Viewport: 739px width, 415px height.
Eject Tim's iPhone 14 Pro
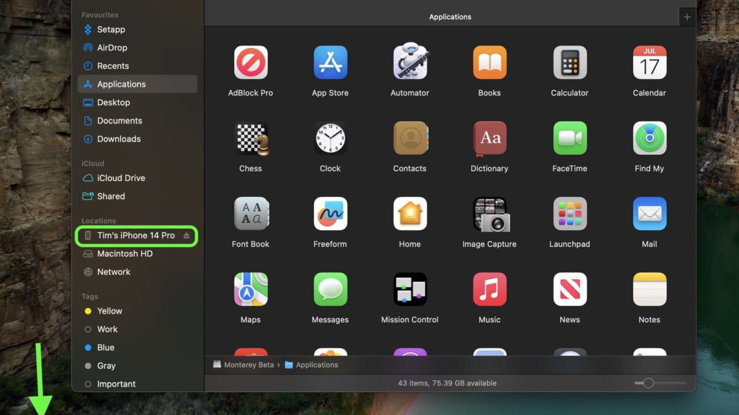tap(187, 236)
